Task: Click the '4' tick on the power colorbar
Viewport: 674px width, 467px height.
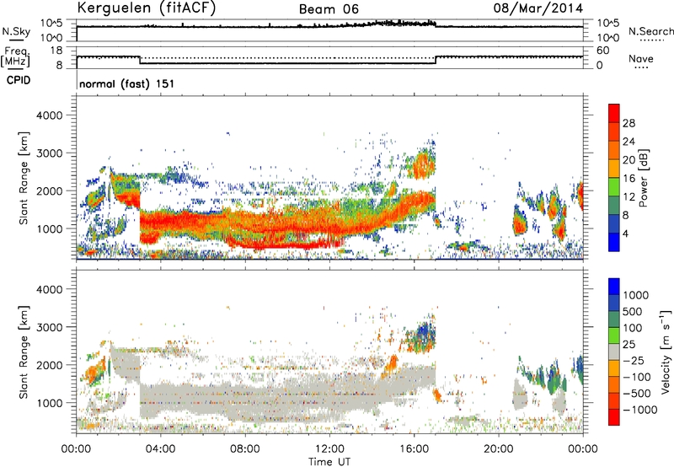Action: click(x=625, y=233)
